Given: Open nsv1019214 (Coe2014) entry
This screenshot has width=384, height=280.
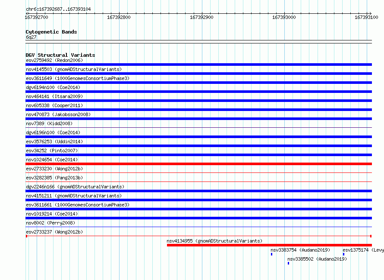Looking at the screenshot, I should 52,214.
